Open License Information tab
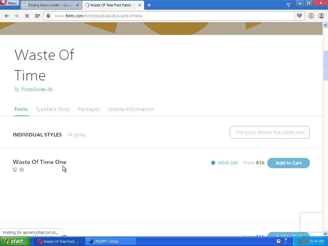The image size is (328, 246). pos(131,109)
